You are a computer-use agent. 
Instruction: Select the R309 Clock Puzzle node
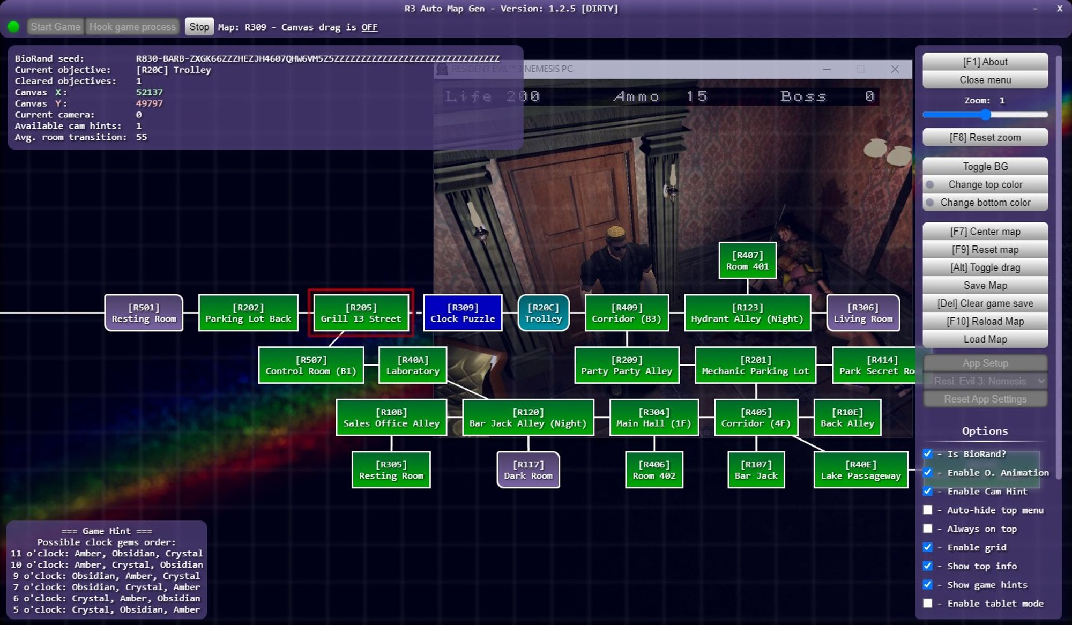(463, 313)
